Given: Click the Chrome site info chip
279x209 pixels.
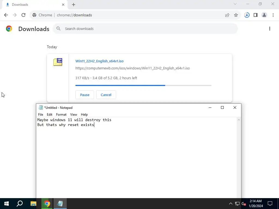Looking at the screenshot, I should (42, 15).
